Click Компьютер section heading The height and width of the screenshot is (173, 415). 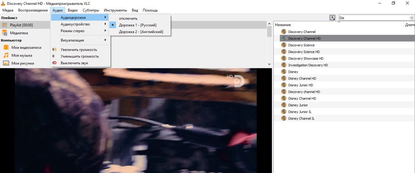pyautogui.click(x=11, y=40)
